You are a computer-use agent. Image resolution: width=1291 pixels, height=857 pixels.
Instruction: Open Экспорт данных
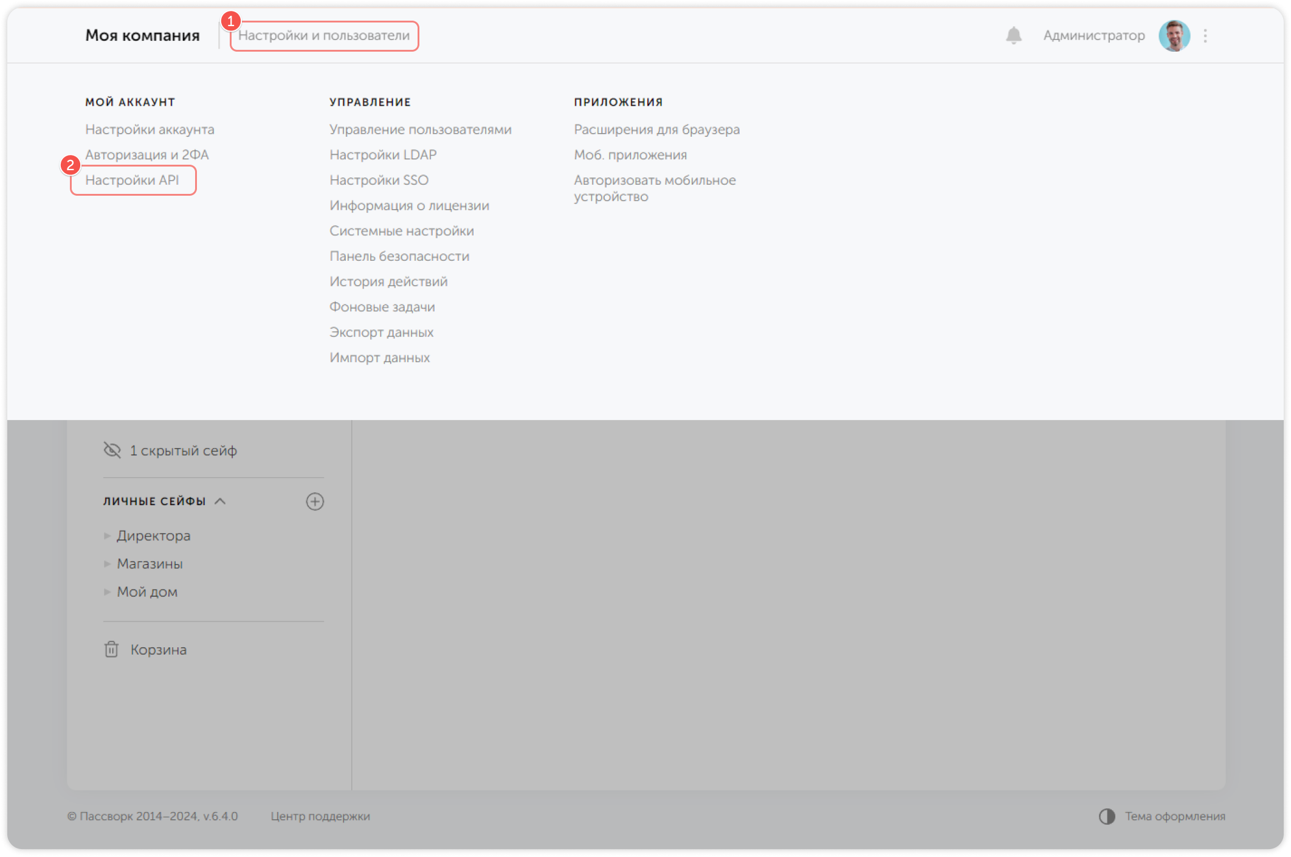click(x=382, y=332)
